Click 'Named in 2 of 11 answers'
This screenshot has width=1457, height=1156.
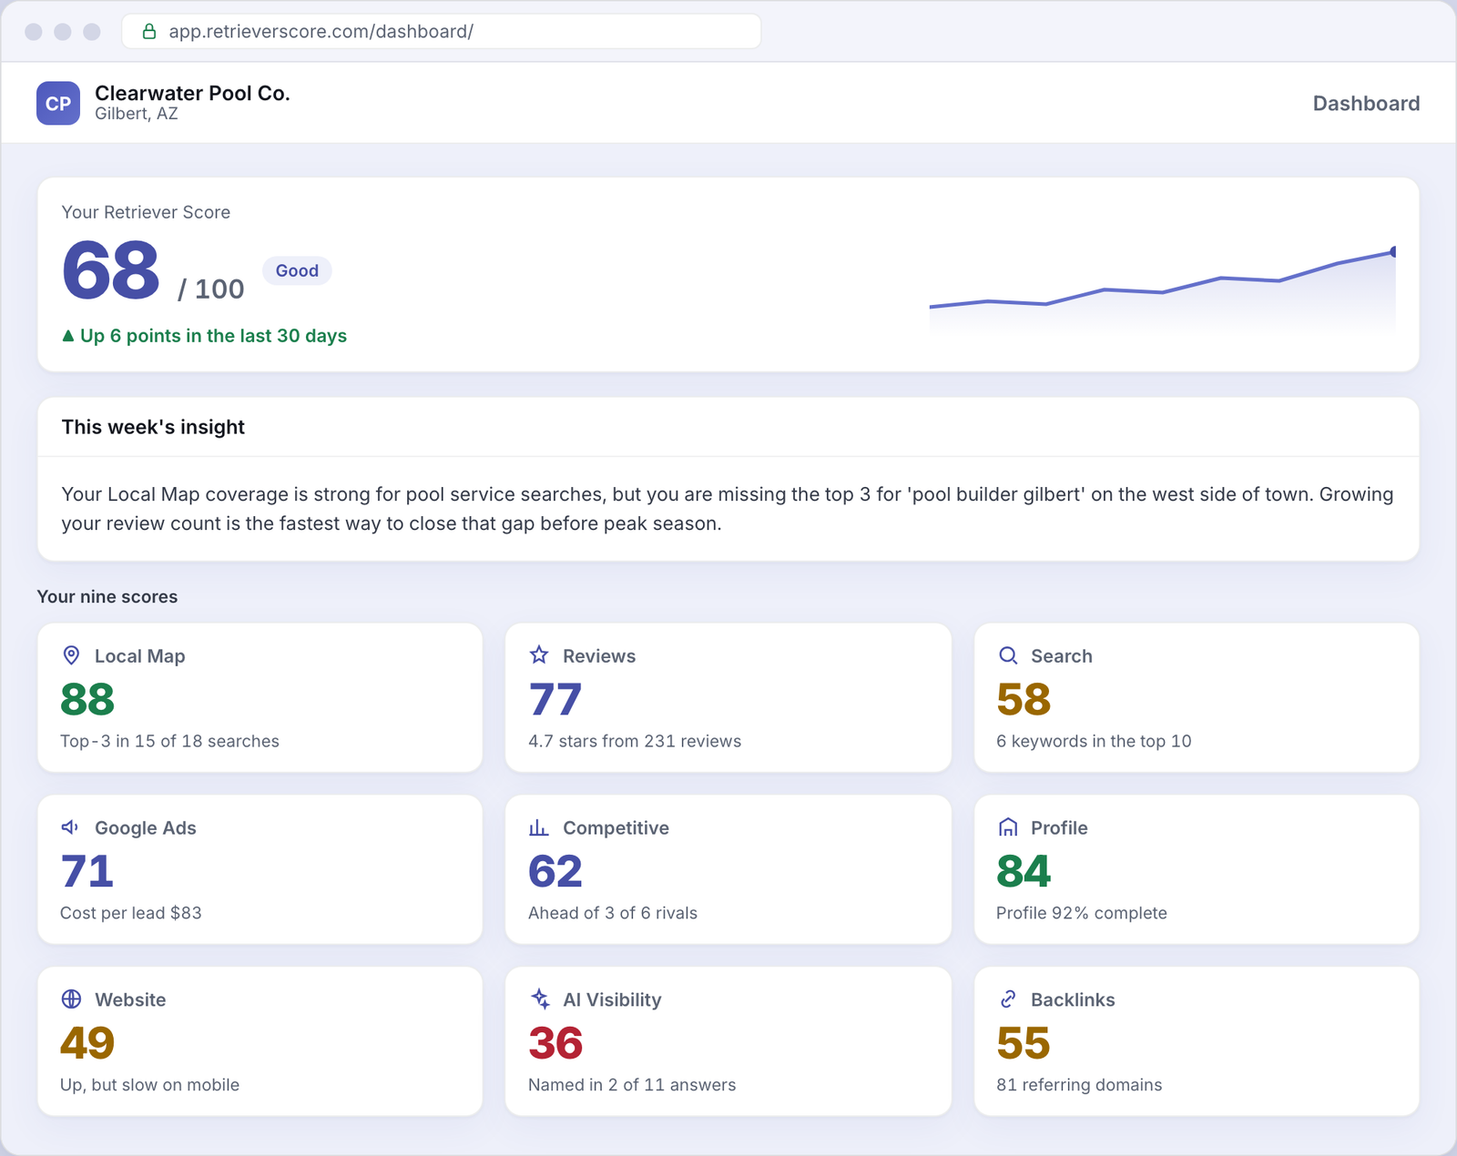click(x=632, y=1085)
